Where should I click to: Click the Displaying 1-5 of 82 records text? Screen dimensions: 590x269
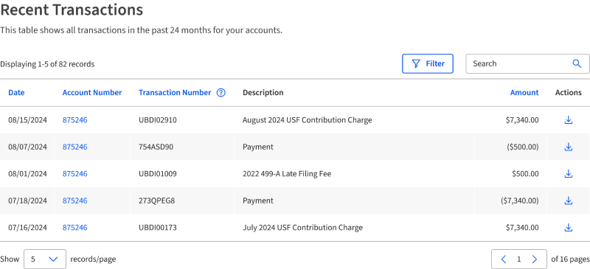47,64
